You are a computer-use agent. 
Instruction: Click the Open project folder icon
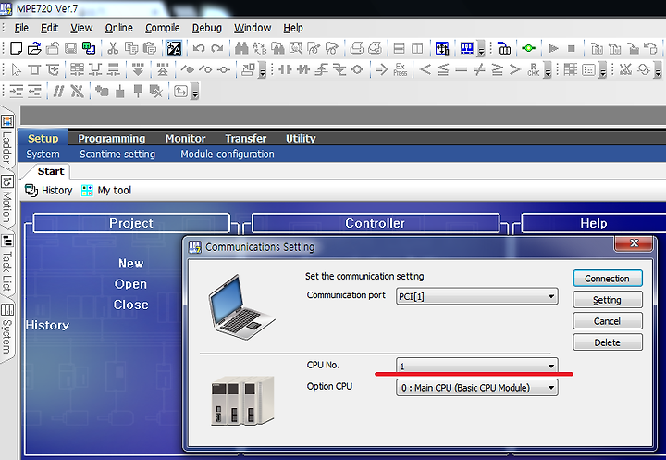(34, 48)
